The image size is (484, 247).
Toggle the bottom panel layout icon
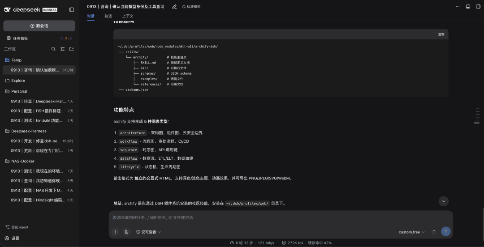click(x=468, y=6)
